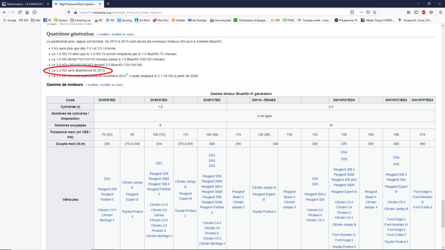Click modifier le code beside Quatrième génération
The height and width of the screenshot is (250, 445).
pyautogui.click(x=122, y=34)
